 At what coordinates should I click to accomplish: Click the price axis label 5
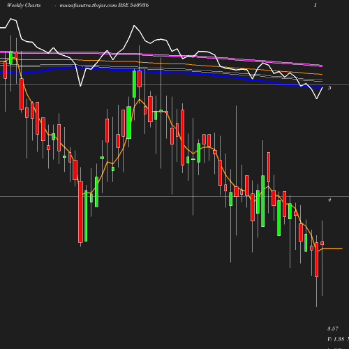pos(329,88)
